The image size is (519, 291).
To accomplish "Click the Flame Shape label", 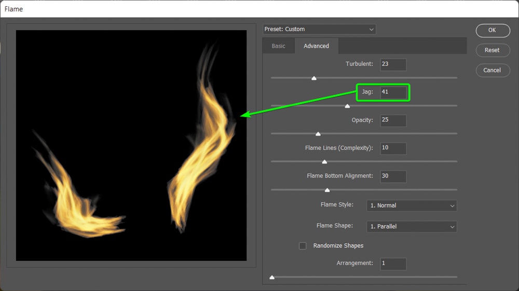I will (x=334, y=226).
